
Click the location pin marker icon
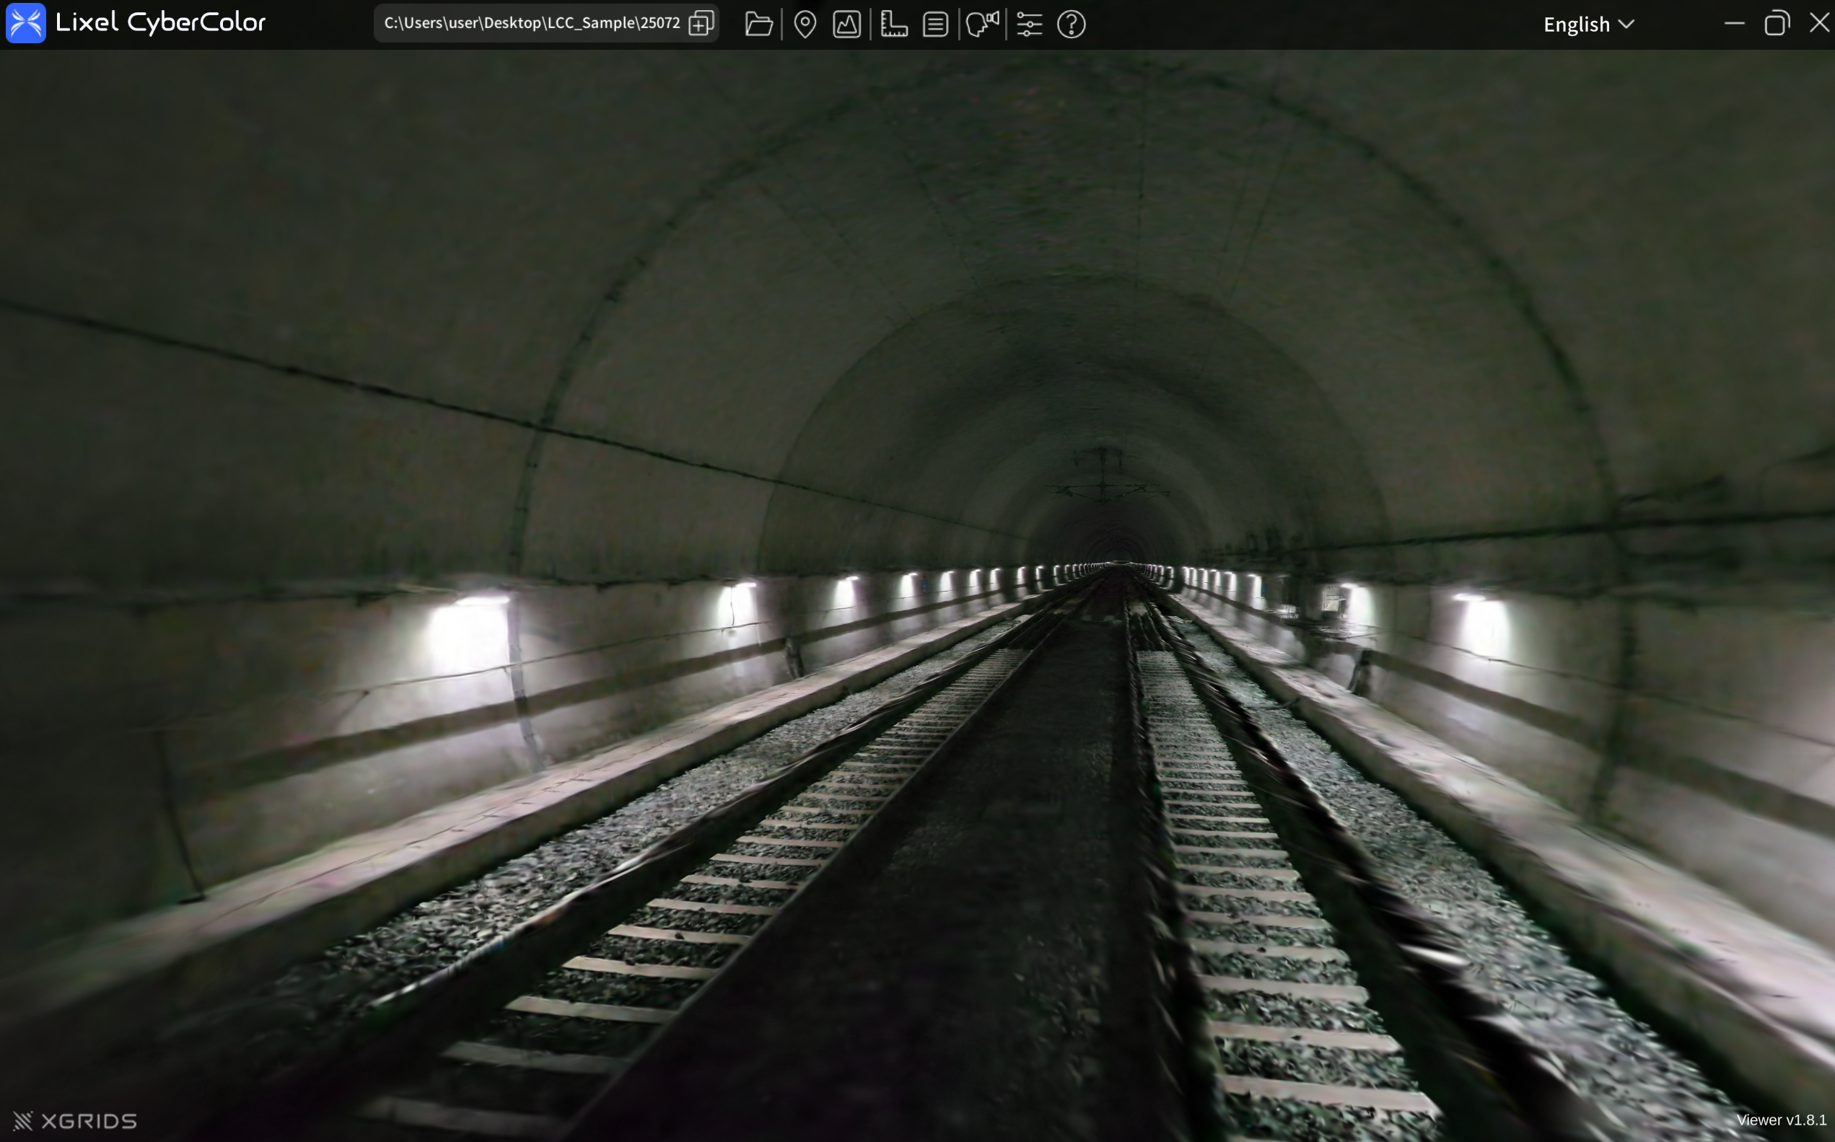tap(805, 25)
